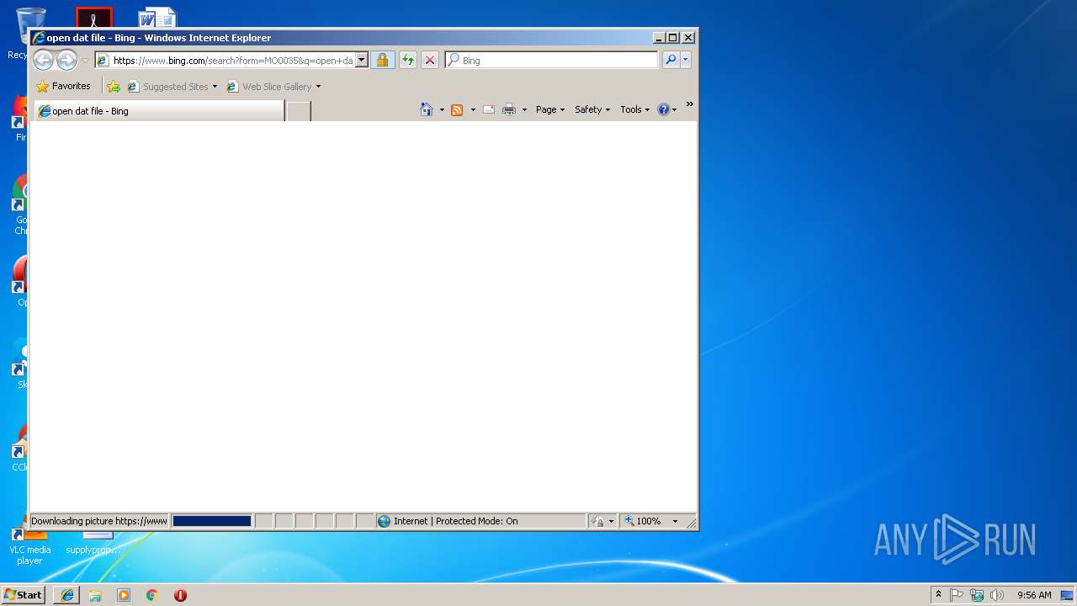
Task: Print the page with the printer icon
Action: click(x=509, y=109)
